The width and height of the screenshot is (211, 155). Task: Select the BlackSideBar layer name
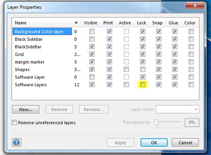(x=28, y=47)
